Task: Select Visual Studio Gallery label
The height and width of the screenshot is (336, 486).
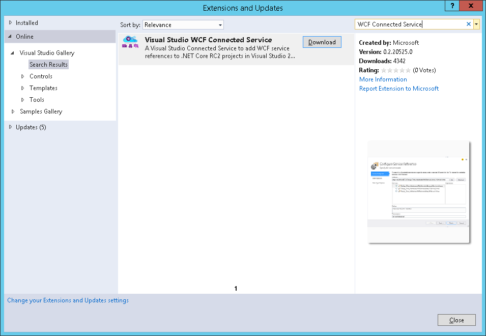Action: [x=47, y=53]
